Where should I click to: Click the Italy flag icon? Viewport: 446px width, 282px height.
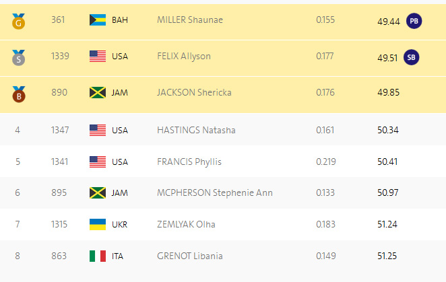[98, 256]
